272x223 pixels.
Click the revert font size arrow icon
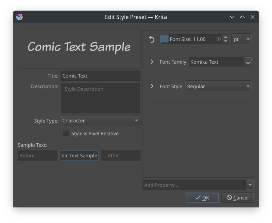point(152,39)
